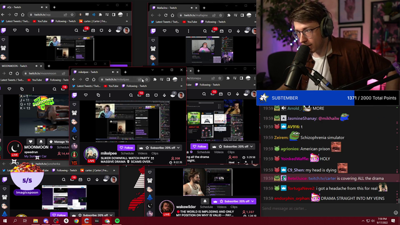Click Manage Your button on MOONMOON channel

click(x=59, y=142)
